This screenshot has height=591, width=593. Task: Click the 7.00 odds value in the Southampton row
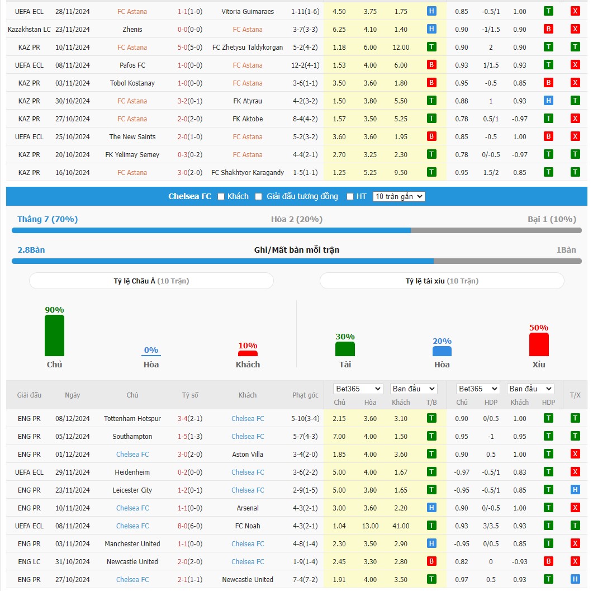(x=339, y=436)
